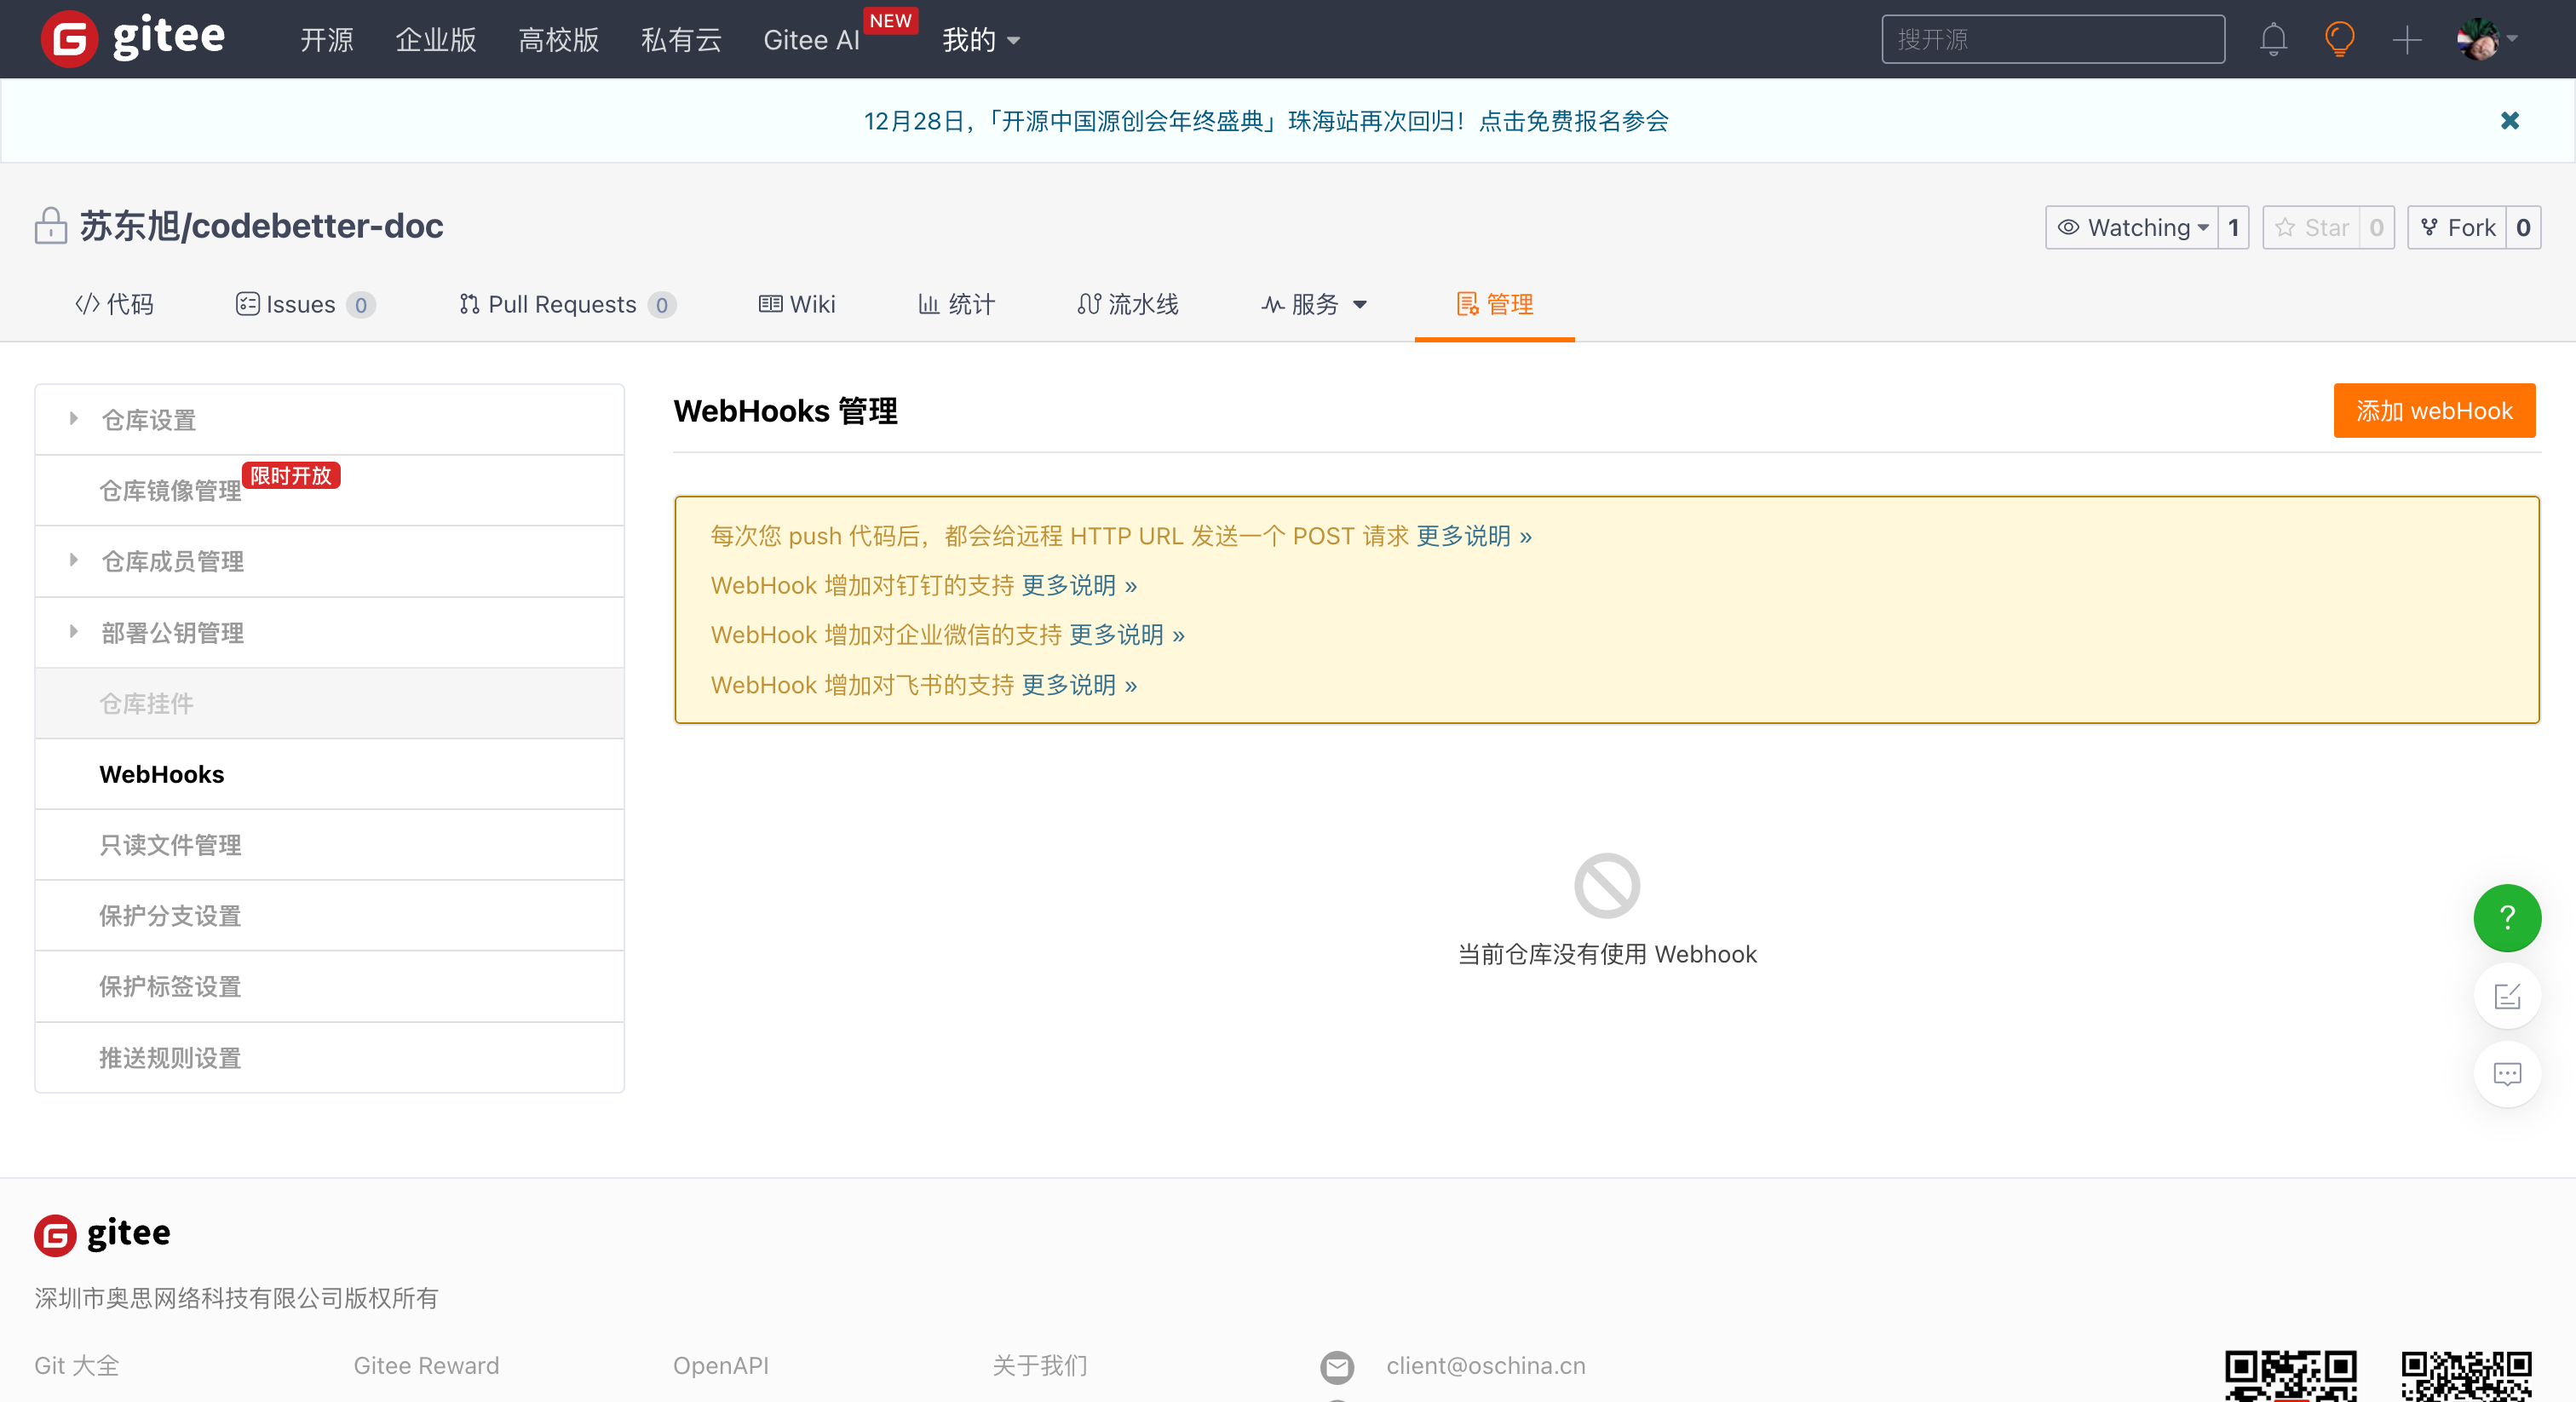This screenshot has height=1402, width=2576.
Task: Open Gitee AI in the top navigation
Action: pos(811,40)
